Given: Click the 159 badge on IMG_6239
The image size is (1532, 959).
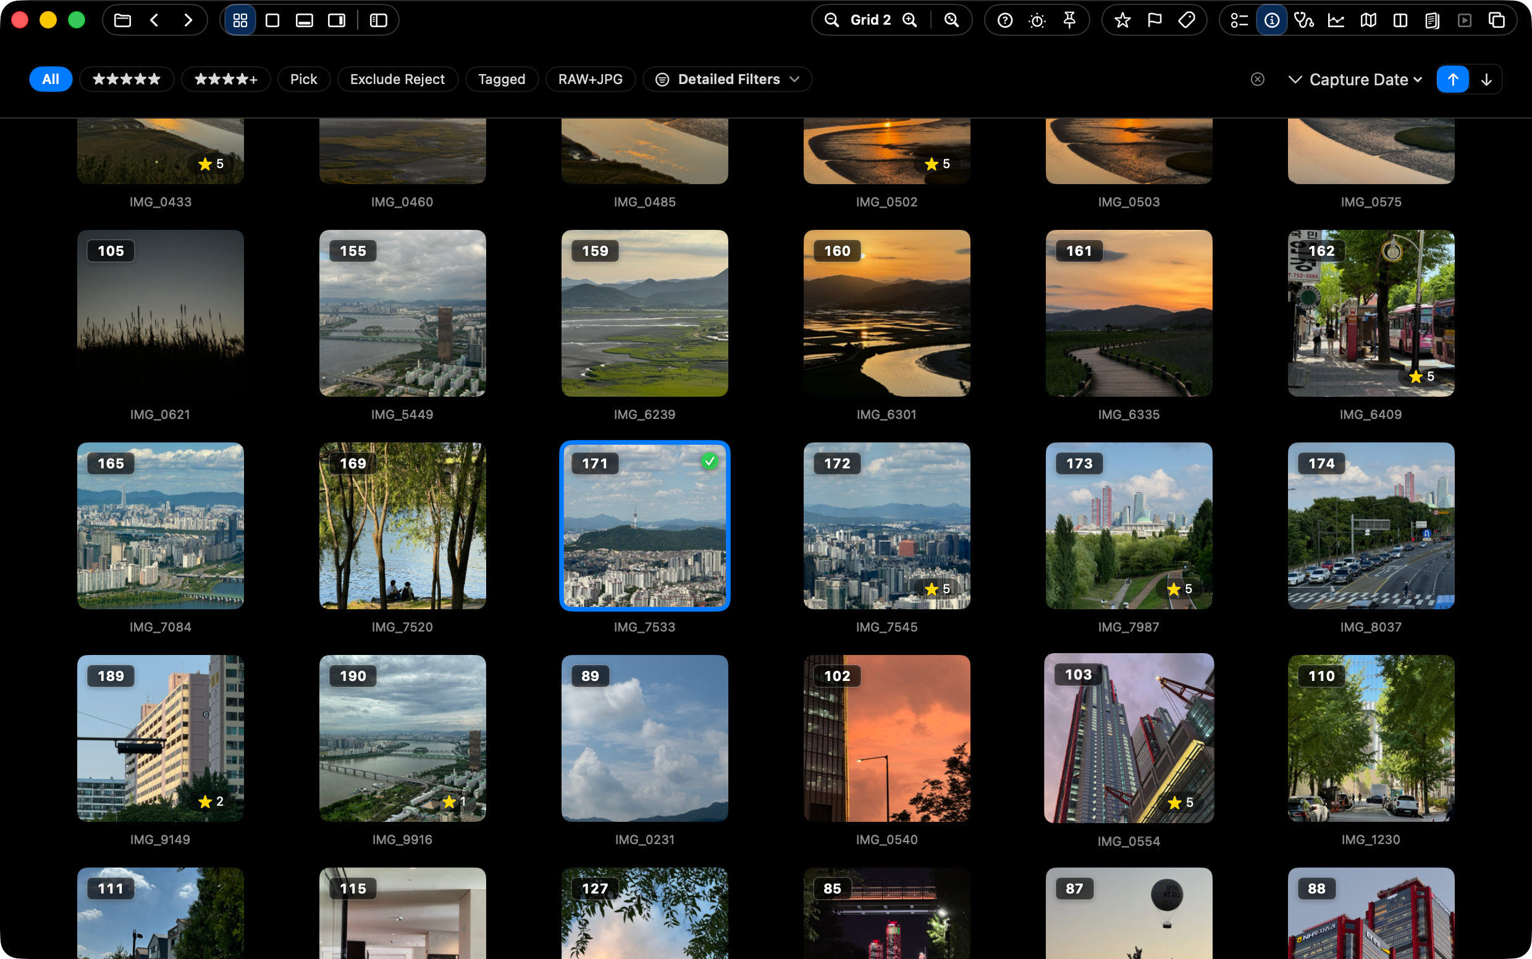Looking at the screenshot, I should [x=595, y=251].
